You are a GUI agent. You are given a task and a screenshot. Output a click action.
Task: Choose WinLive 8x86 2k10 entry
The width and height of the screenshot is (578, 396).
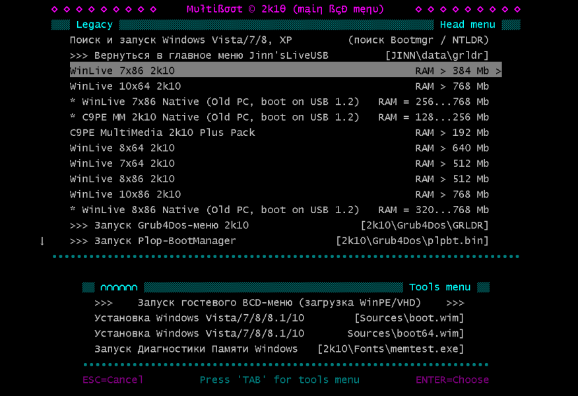pos(123,179)
